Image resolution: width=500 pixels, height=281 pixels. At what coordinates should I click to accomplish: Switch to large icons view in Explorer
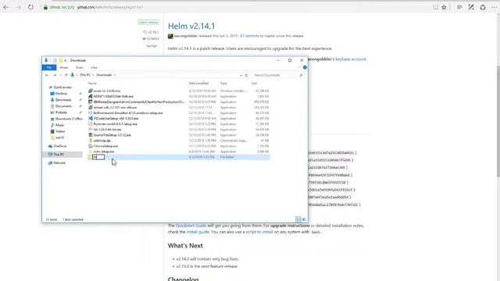pyautogui.click(x=304, y=219)
